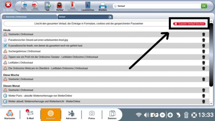Open Die Ordissimo Webcam im Überblick entry

coord(48,68)
